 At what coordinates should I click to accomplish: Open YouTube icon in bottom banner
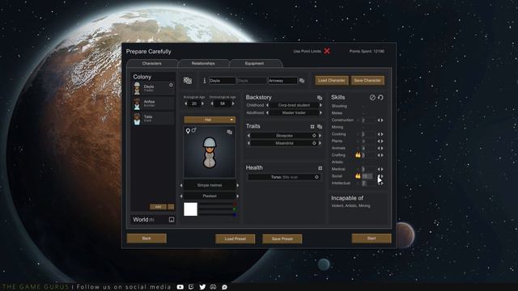pos(180,287)
